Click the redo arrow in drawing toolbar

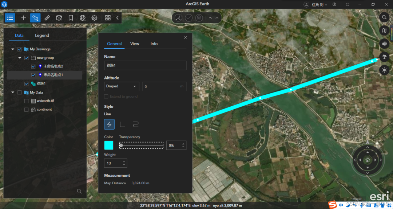pyautogui.click(x=217, y=18)
